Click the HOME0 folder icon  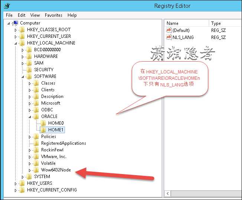(x=43, y=123)
